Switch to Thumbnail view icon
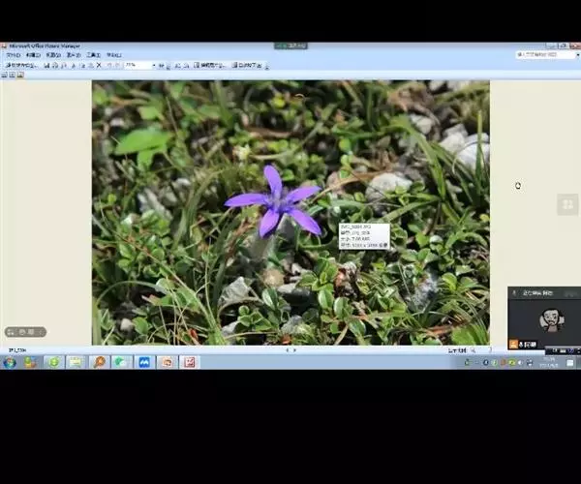 pyautogui.click(x=4, y=75)
